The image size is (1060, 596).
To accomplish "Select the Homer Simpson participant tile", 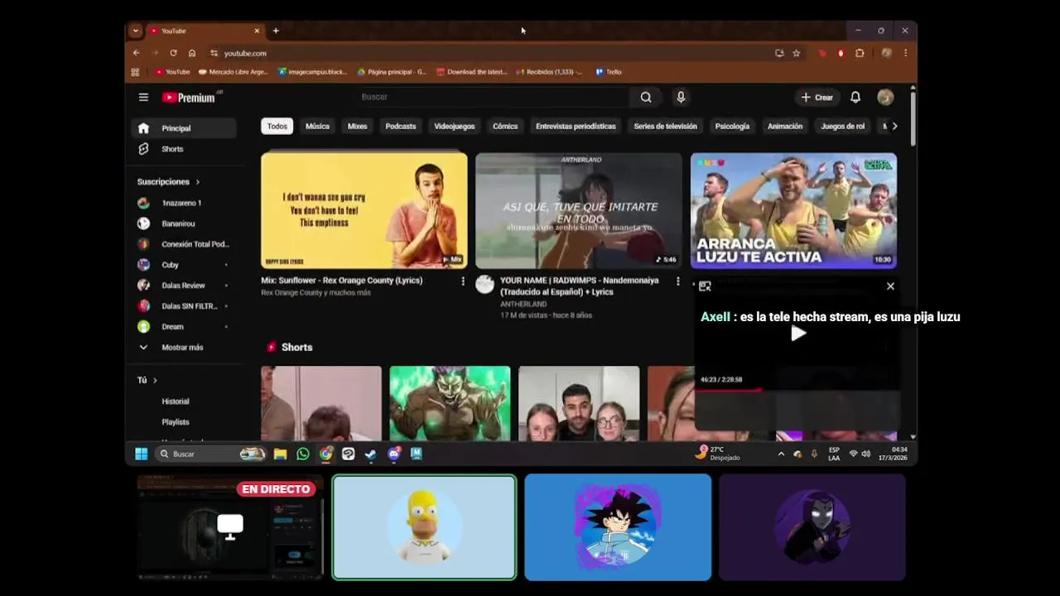I will (424, 527).
